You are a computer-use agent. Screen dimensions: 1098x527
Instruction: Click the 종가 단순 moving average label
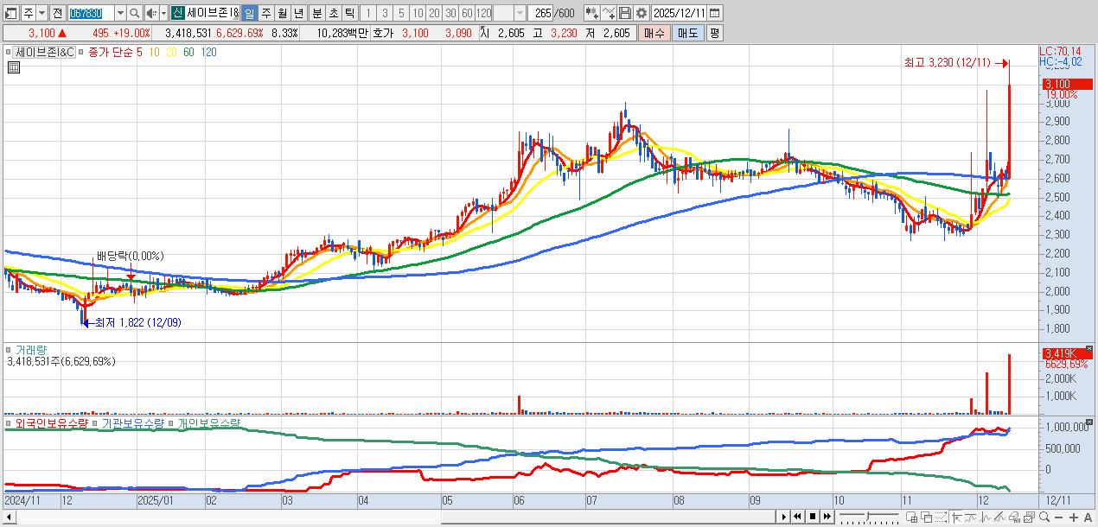point(111,53)
